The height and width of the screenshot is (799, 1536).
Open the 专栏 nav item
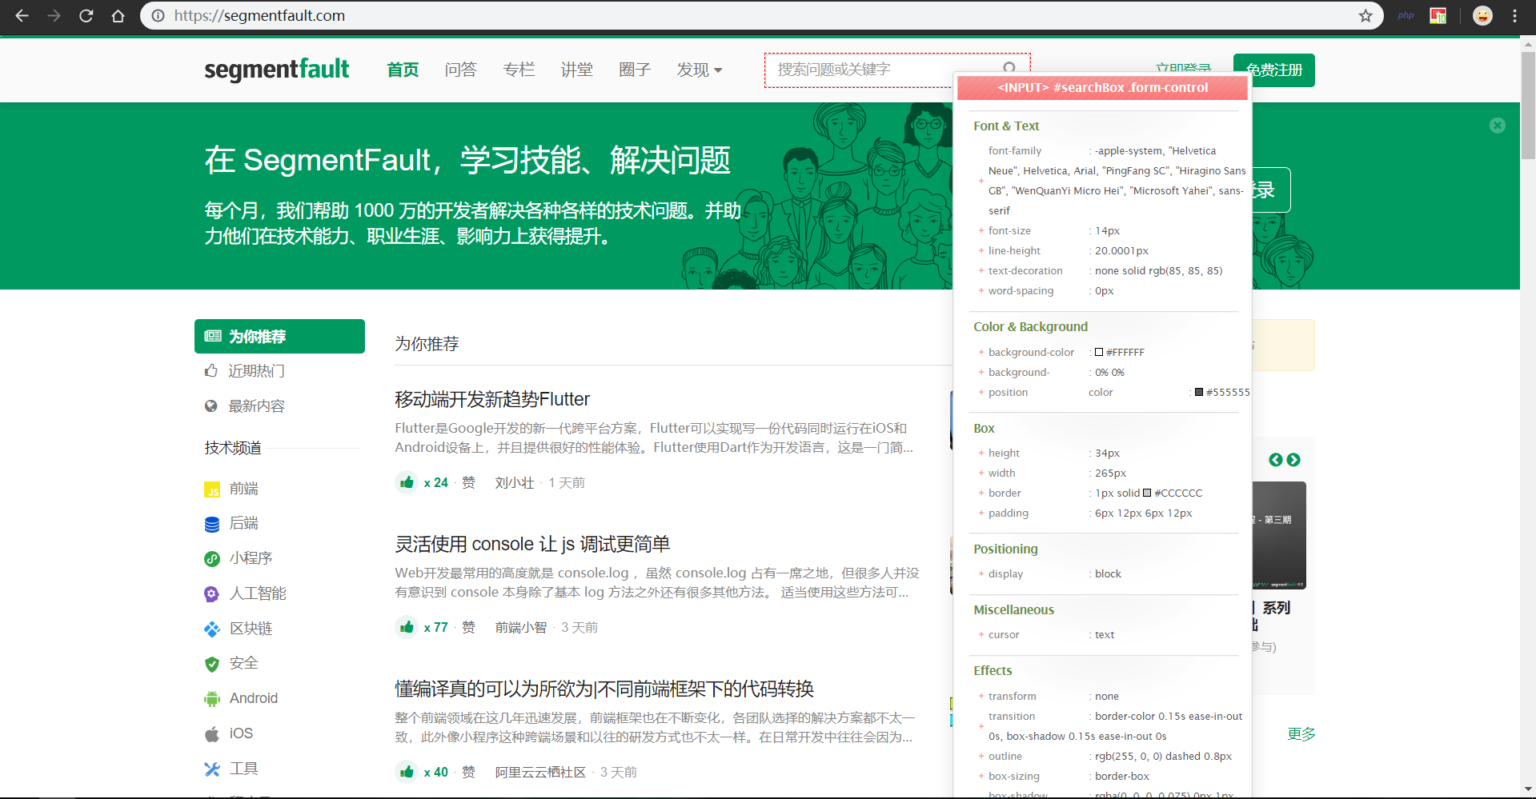coord(519,70)
